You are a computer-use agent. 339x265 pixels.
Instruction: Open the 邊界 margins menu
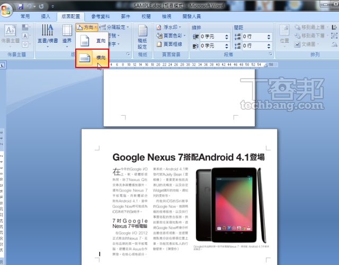point(67,35)
